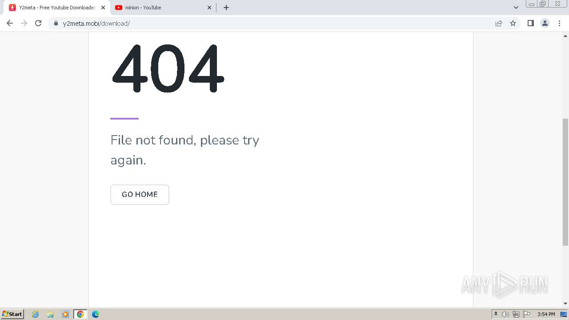The height and width of the screenshot is (320, 569).
Task: Reload the current page
Action: click(38, 23)
